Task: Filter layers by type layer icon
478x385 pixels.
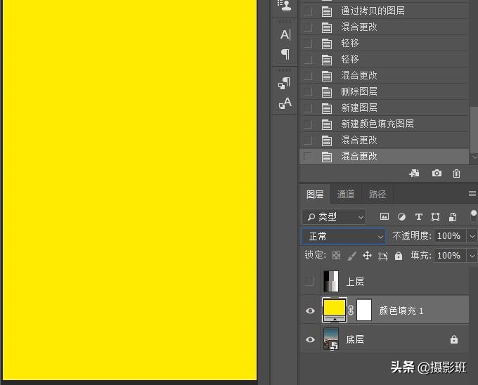Action: click(x=418, y=216)
